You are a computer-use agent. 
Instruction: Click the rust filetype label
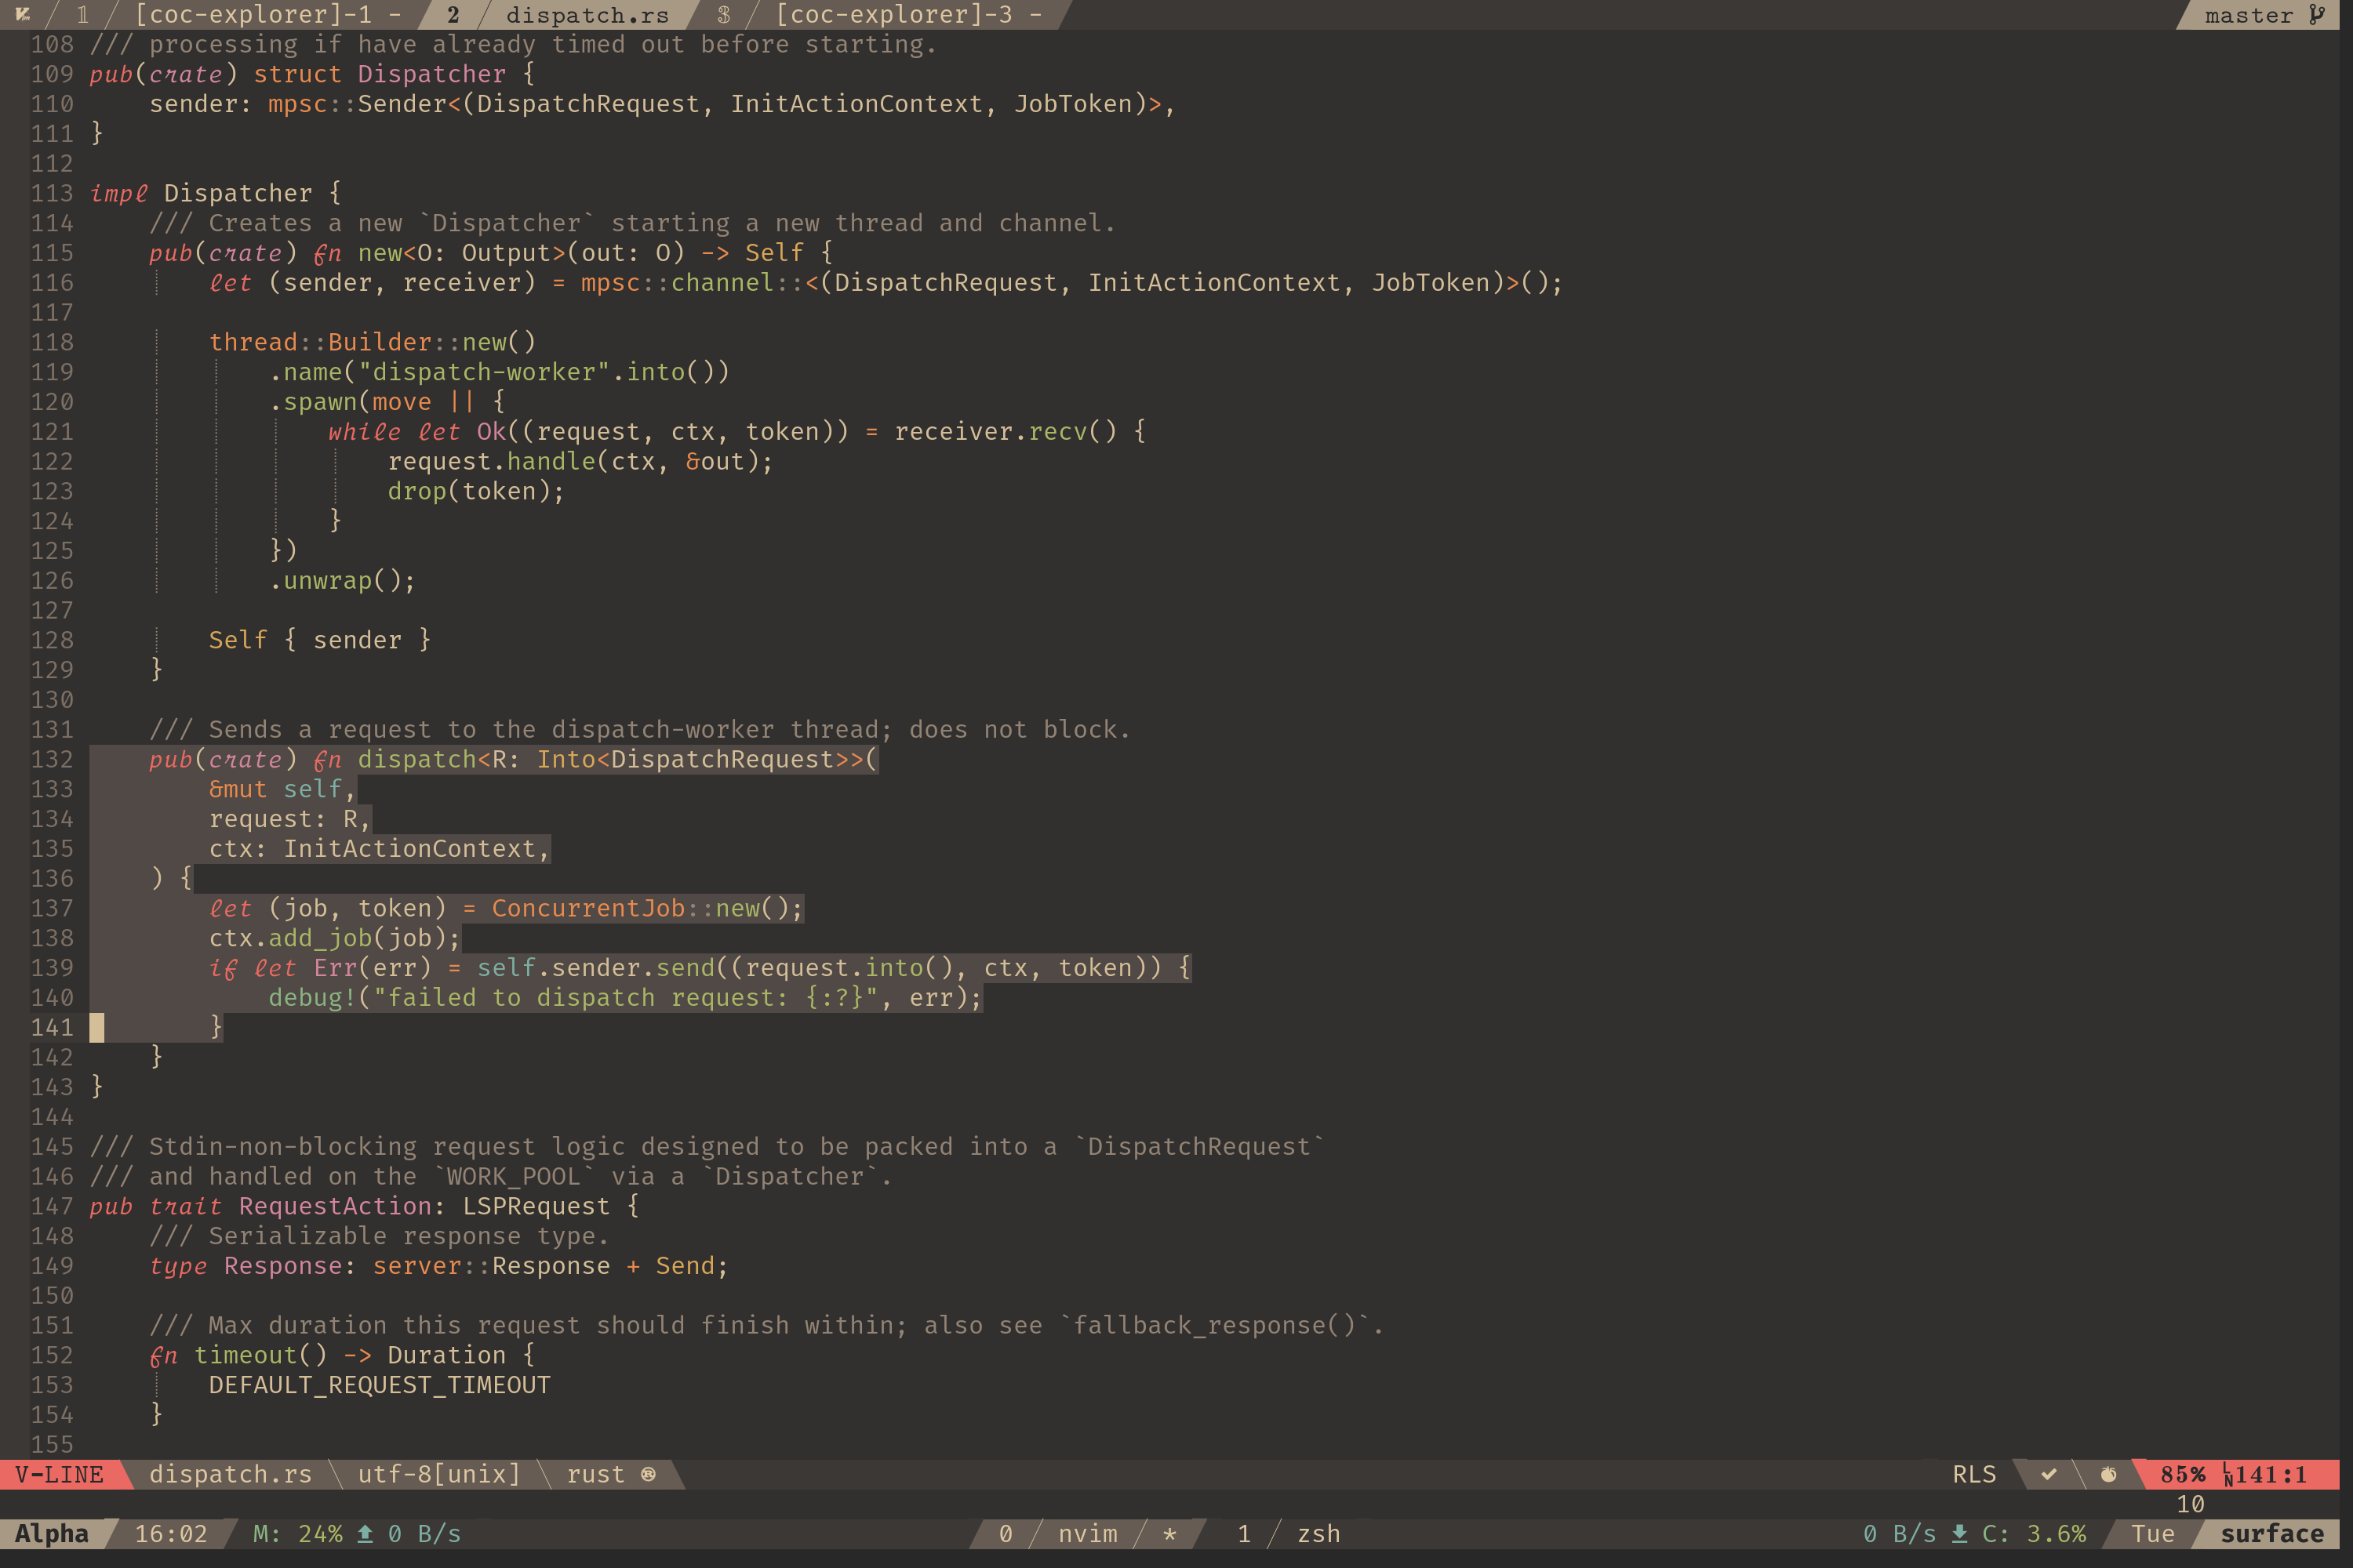(x=595, y=1474)
